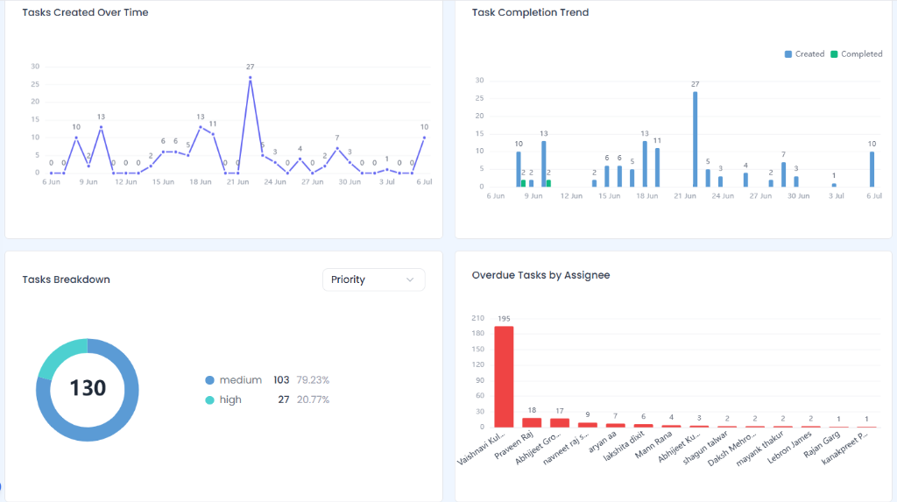897x502 pixels.
Task: Toggle the Completed series in legend
Action: [856, 53]
